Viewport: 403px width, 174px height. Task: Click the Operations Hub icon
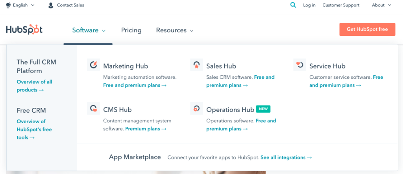(x=197, y=109)
